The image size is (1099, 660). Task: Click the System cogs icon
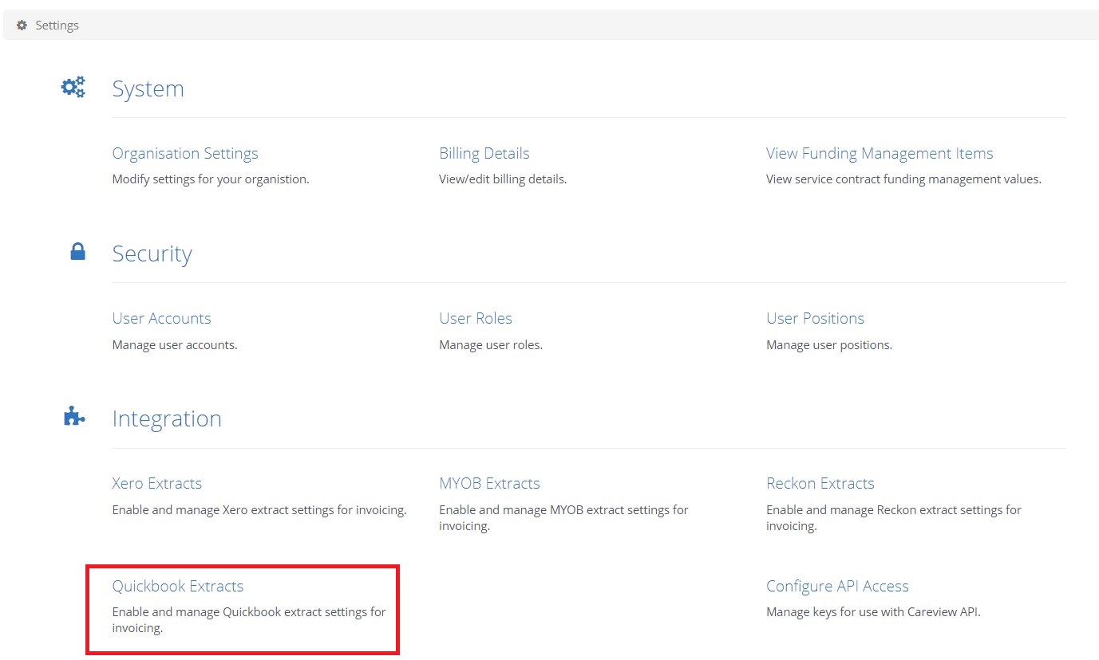coord(73,87)
